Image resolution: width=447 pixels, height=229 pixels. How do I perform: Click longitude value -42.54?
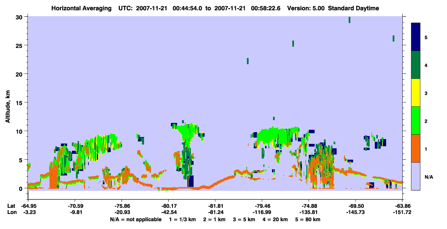click(x=168, y=212)
